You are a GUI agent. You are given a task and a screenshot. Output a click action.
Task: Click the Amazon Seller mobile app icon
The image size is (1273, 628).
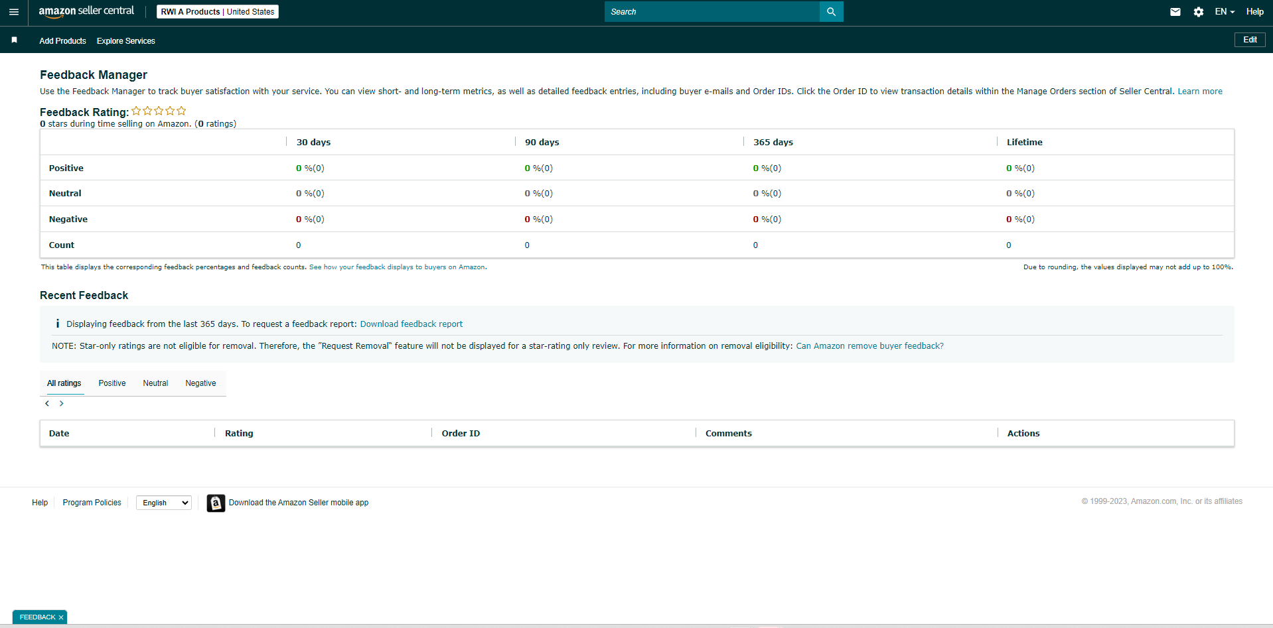coord(216,503)
